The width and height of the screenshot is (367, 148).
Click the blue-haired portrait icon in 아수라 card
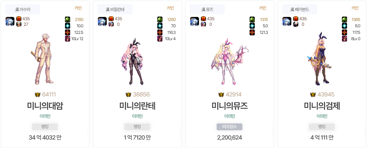[x=10, y=21]
